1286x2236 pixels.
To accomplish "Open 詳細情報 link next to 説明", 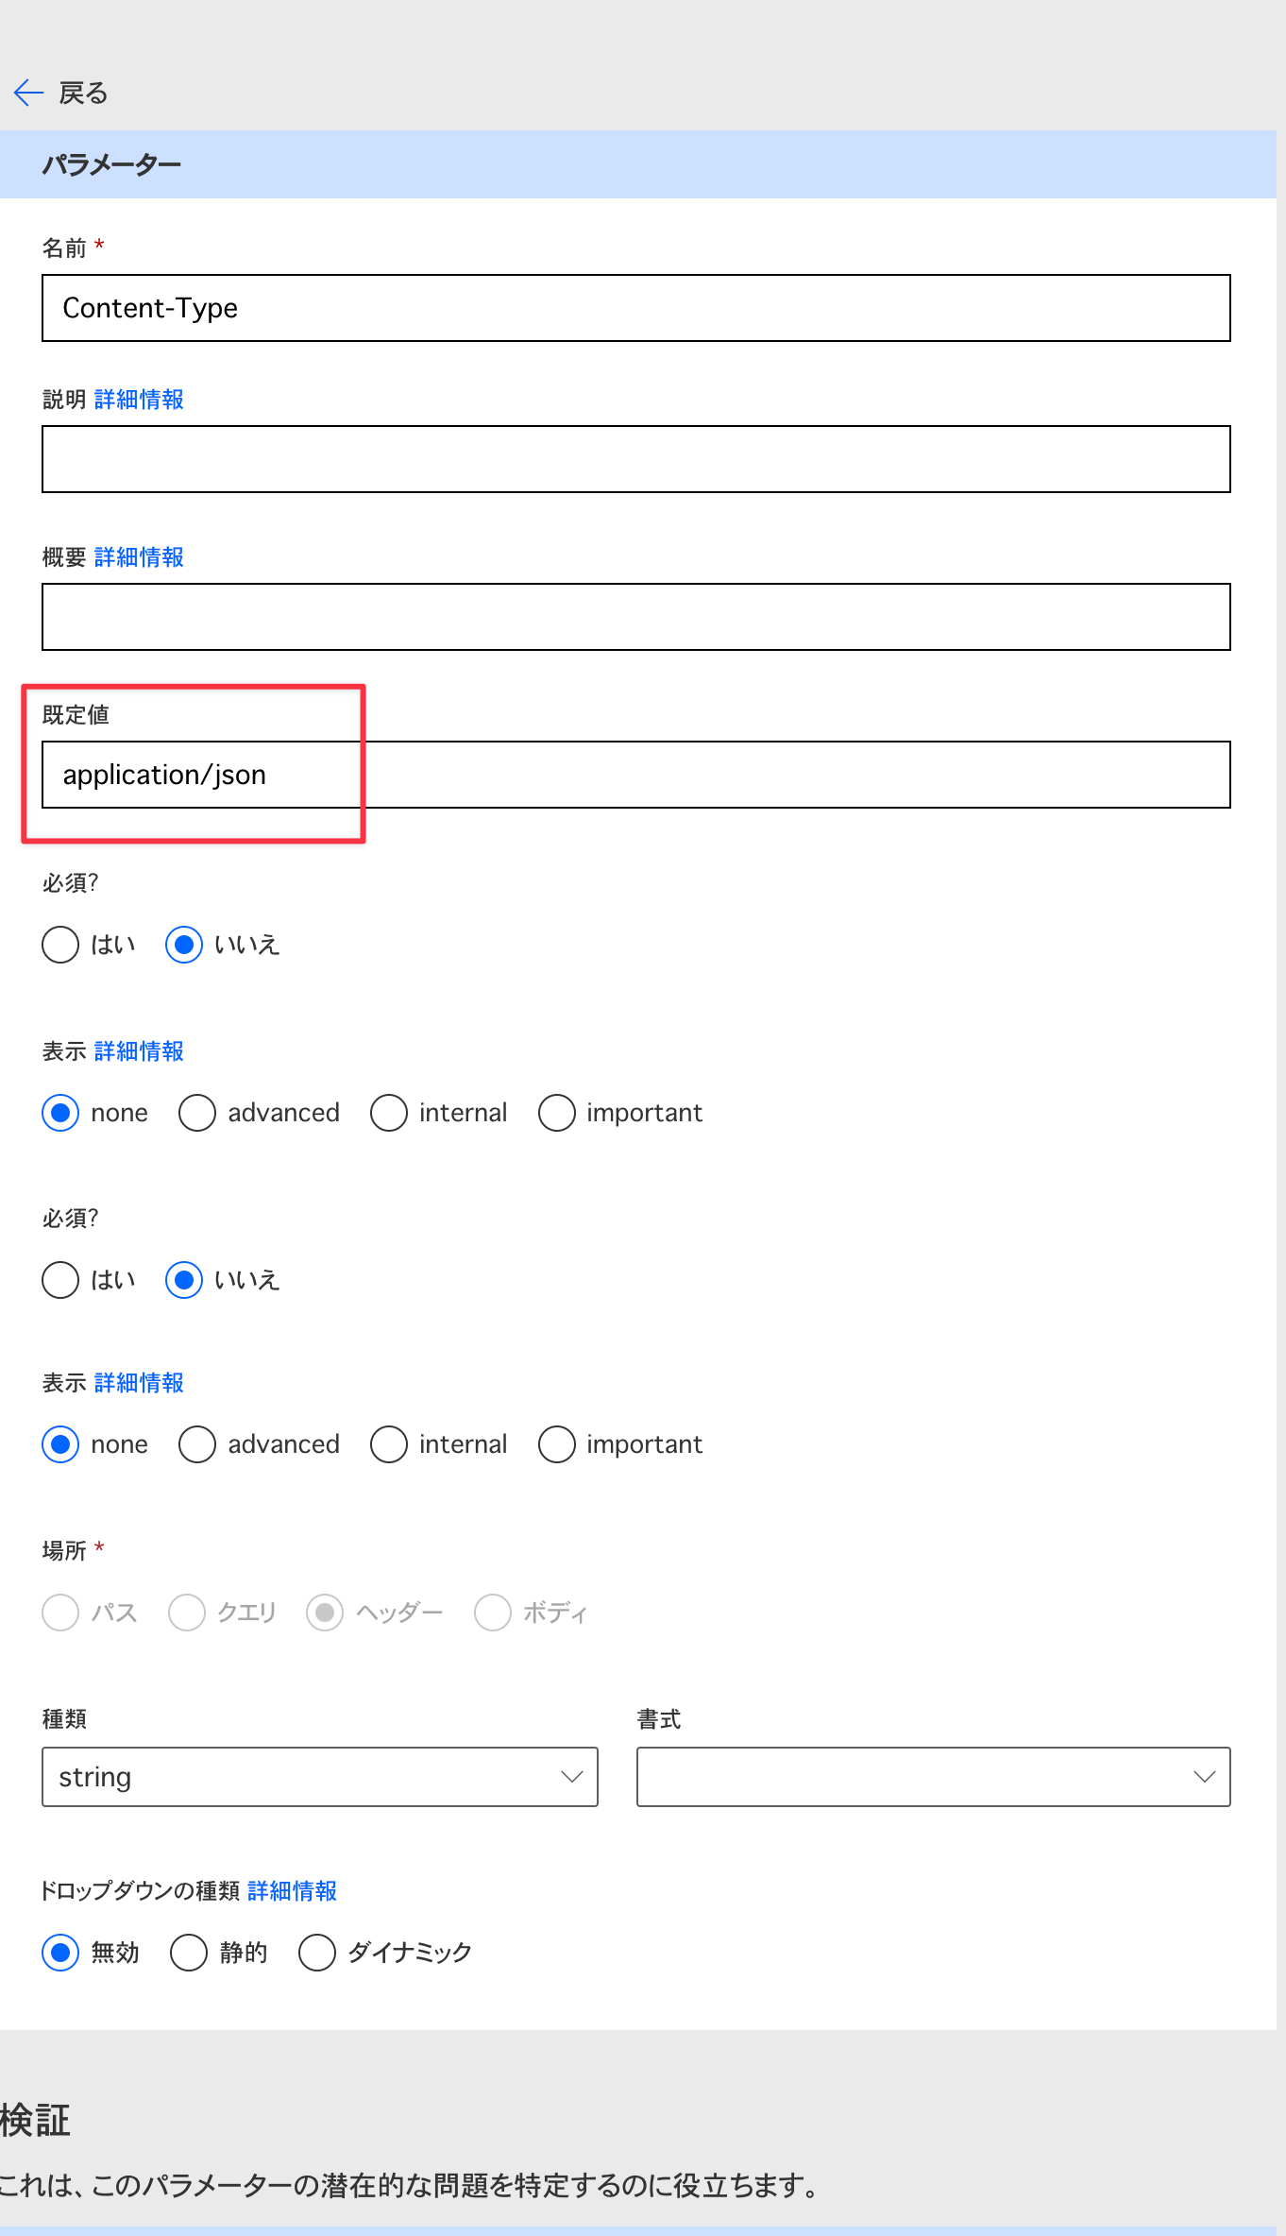I will click(139, 400).
